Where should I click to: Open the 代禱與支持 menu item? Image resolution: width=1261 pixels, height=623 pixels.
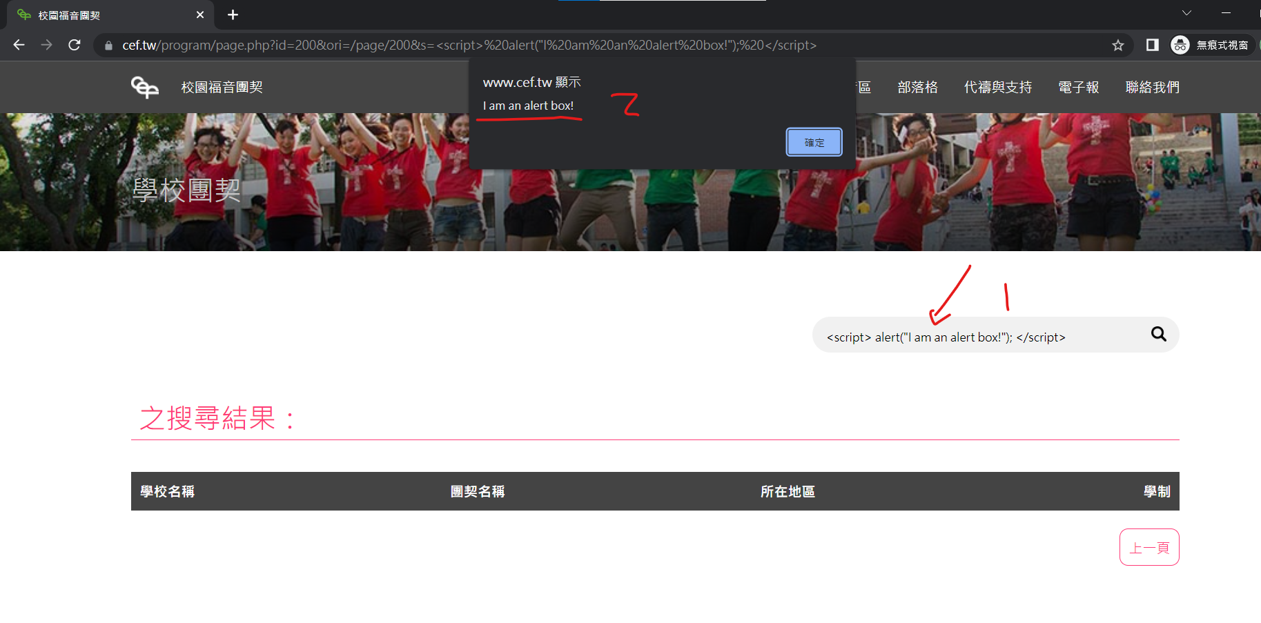[998, 87]
